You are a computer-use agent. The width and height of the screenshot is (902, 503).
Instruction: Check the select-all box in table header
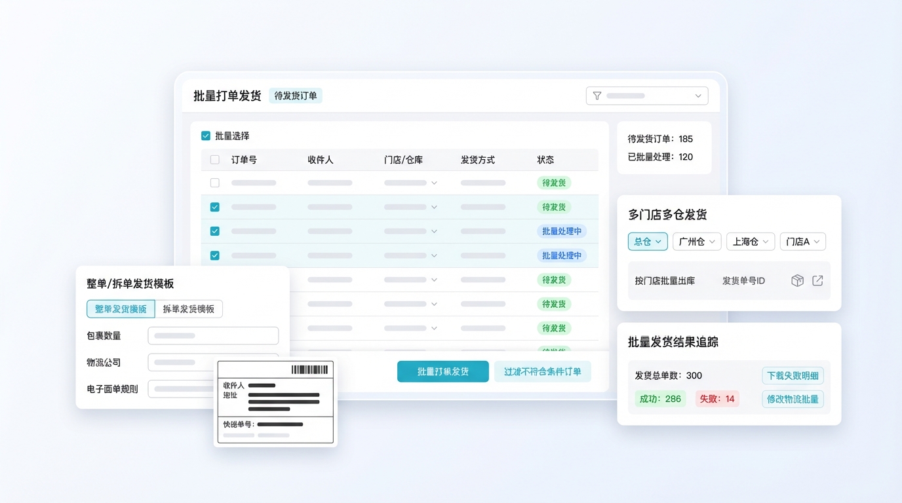(x=215, y=160)
